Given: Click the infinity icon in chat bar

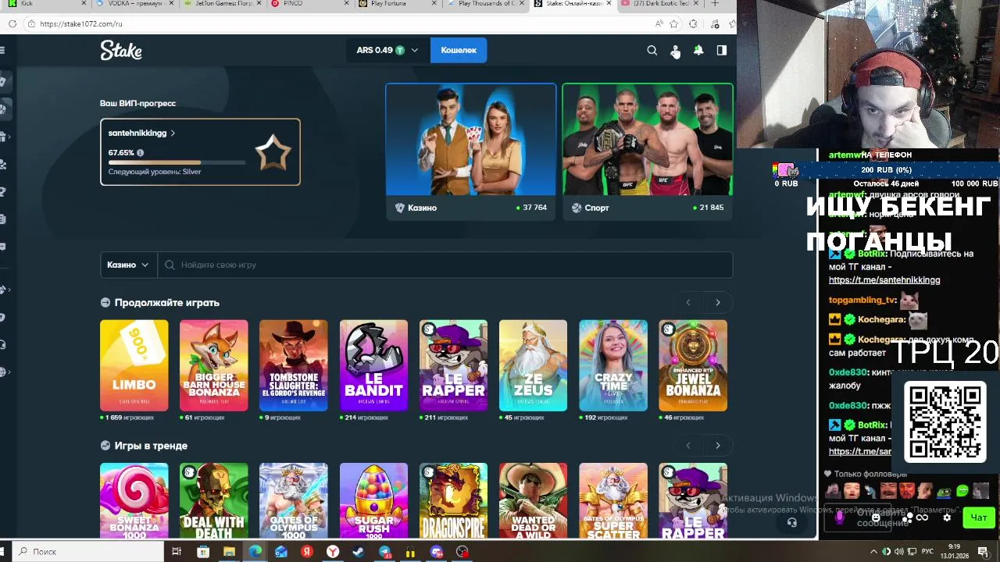Looking at the screenshot, I should (922, 518).
